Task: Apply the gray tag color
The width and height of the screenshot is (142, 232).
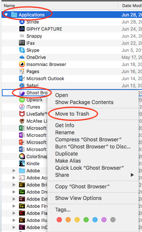Action: click(x=113, y=220)
